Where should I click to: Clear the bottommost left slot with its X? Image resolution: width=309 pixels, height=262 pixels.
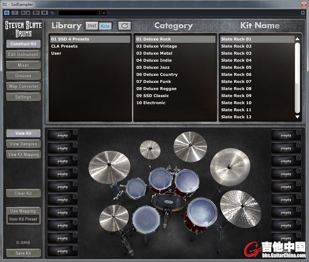pyautogui.click(x=75, y=248)
